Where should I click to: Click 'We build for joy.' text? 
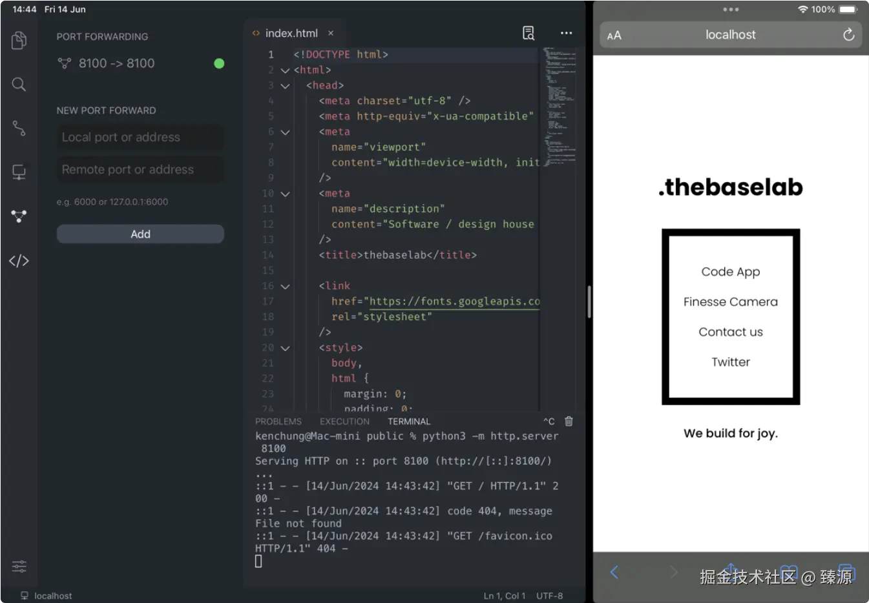(731, 433)
